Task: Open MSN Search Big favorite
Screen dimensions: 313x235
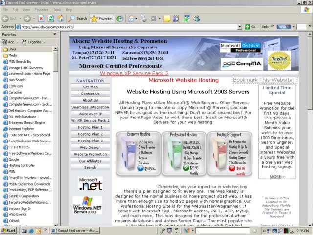Action: (x=18, y=62)
